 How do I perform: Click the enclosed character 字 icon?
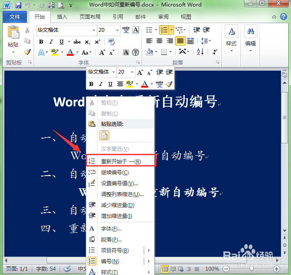pyautogui.click(x=135, y=52)
